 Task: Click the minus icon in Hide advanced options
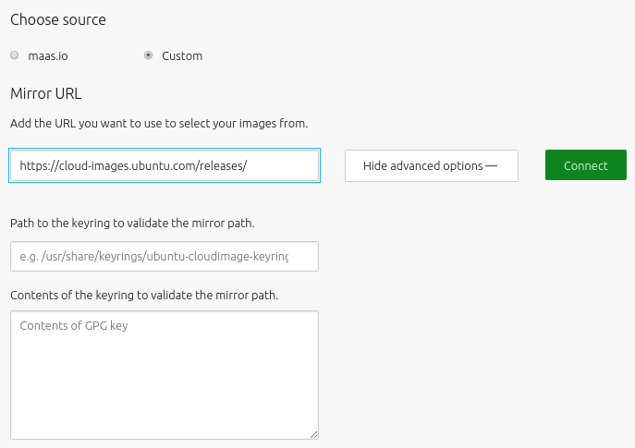coord(491,165)
